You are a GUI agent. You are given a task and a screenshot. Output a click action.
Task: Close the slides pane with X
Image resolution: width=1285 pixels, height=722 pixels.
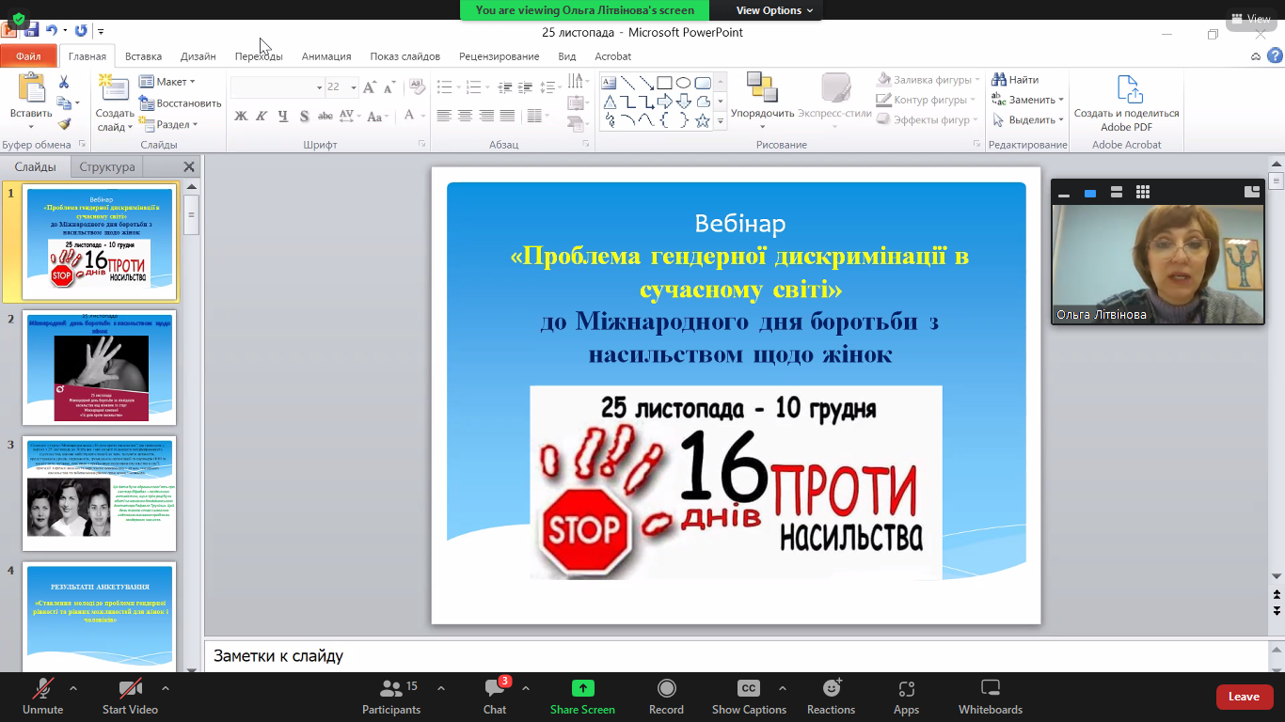click(x=189, y=166)
